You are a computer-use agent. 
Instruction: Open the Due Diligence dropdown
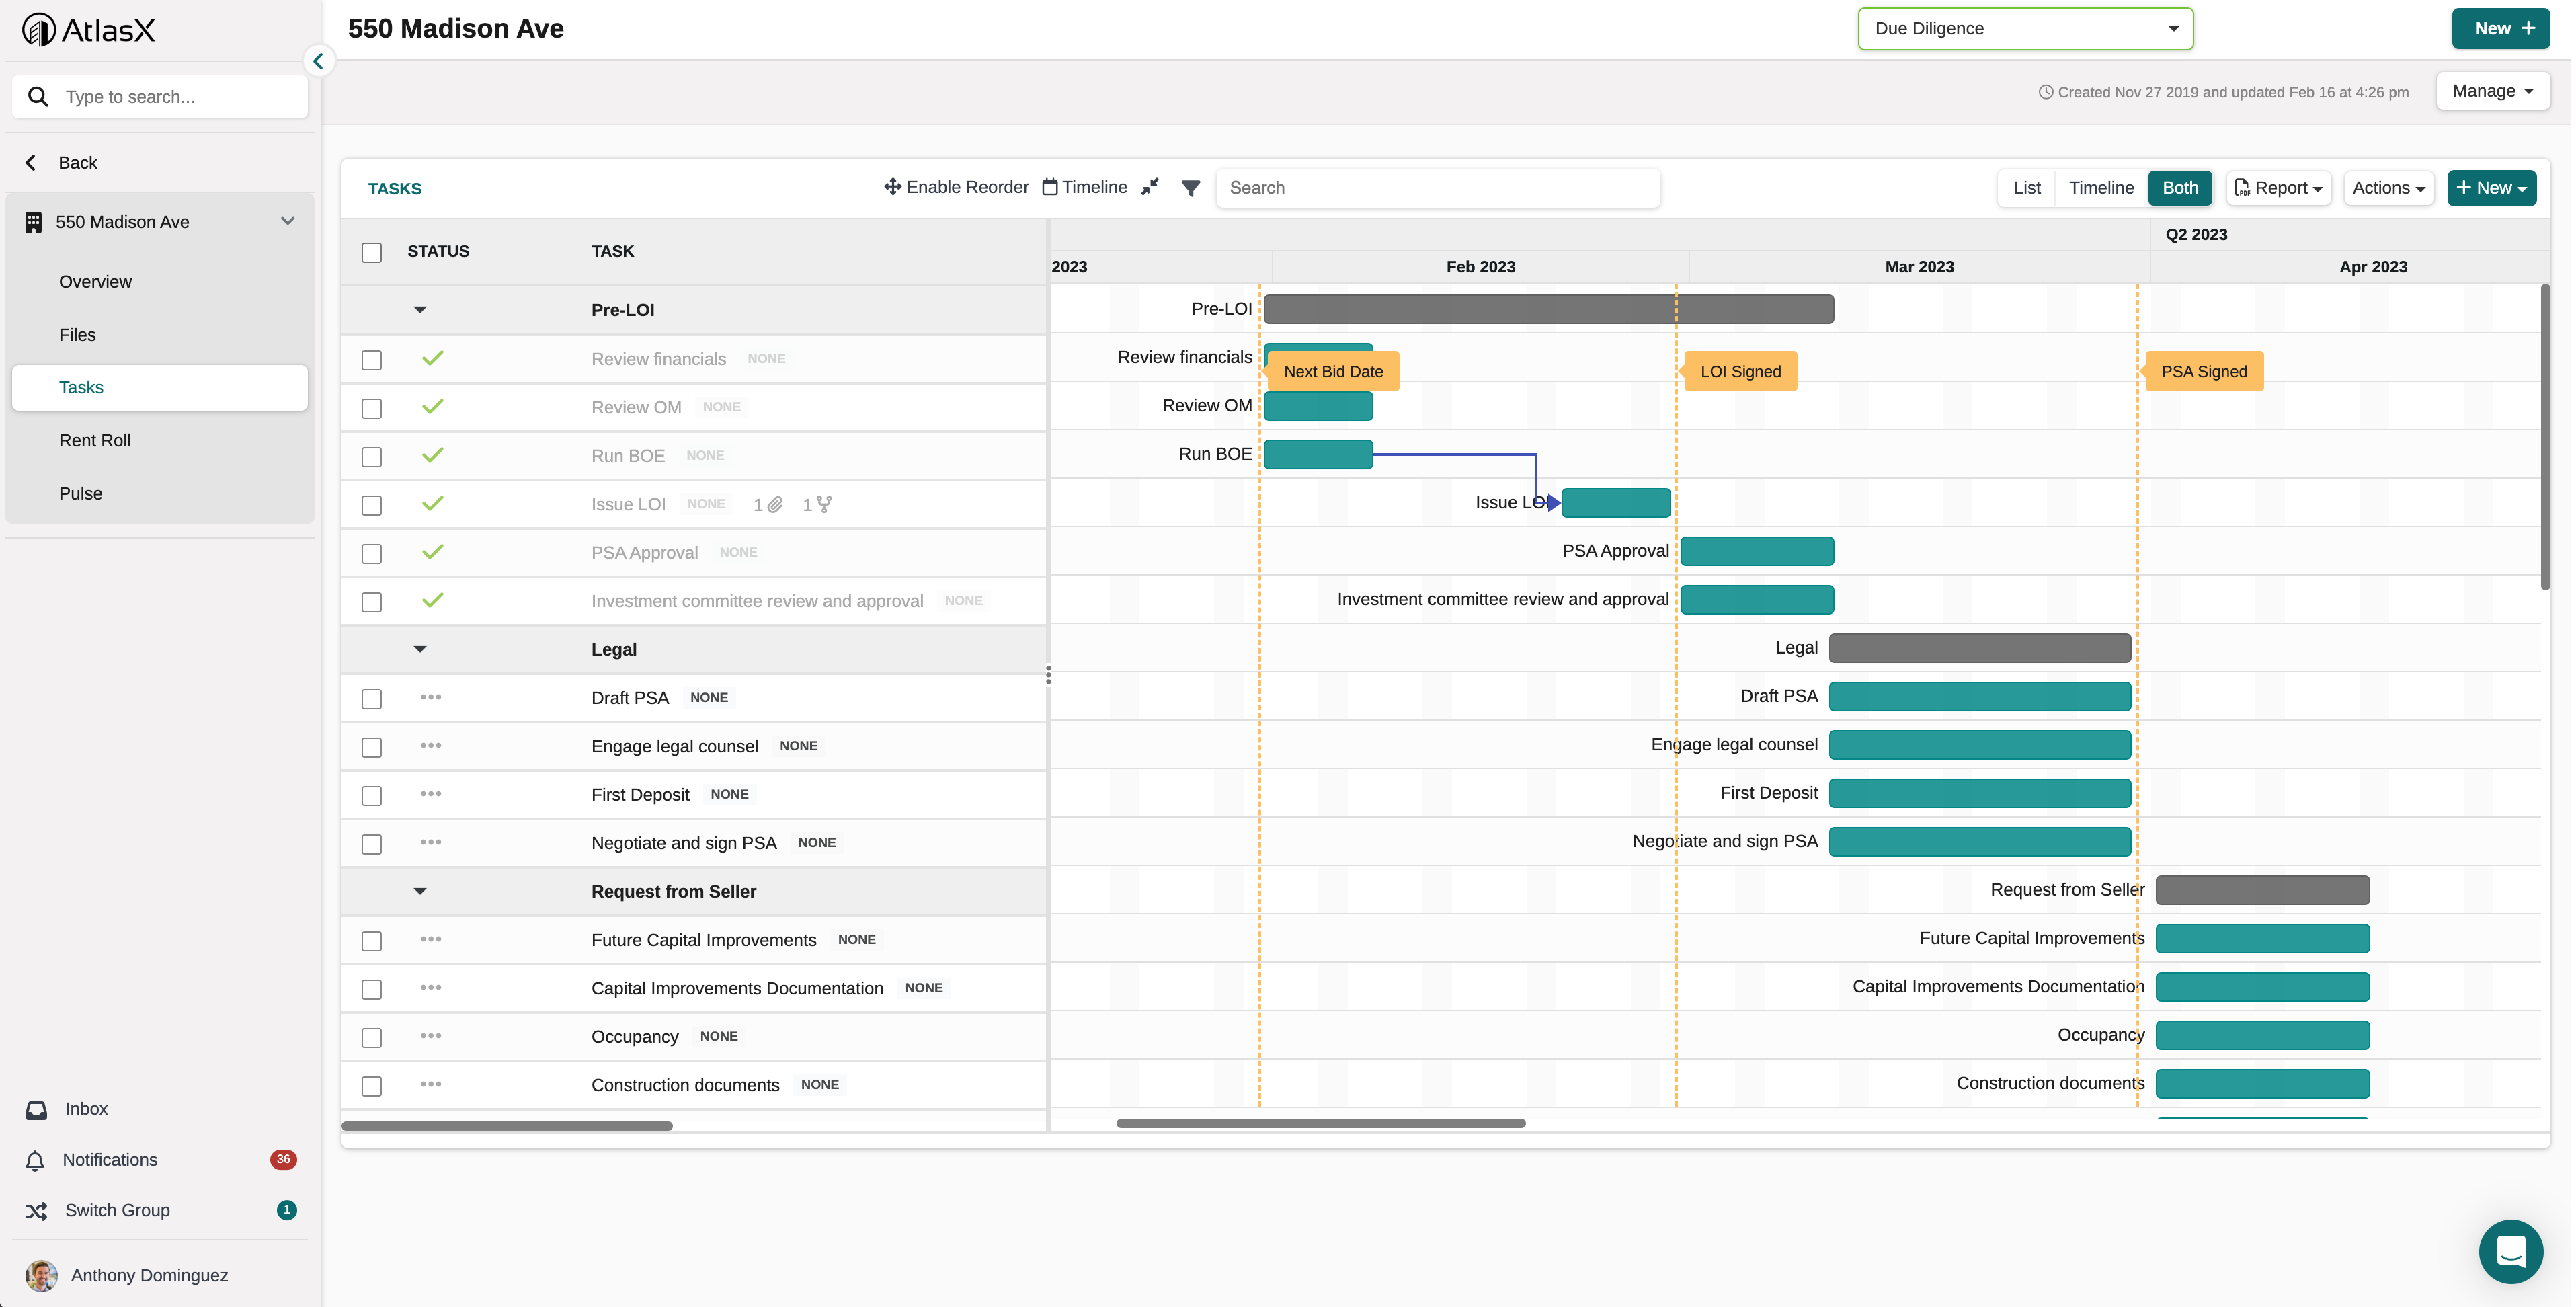(2025, 29)
